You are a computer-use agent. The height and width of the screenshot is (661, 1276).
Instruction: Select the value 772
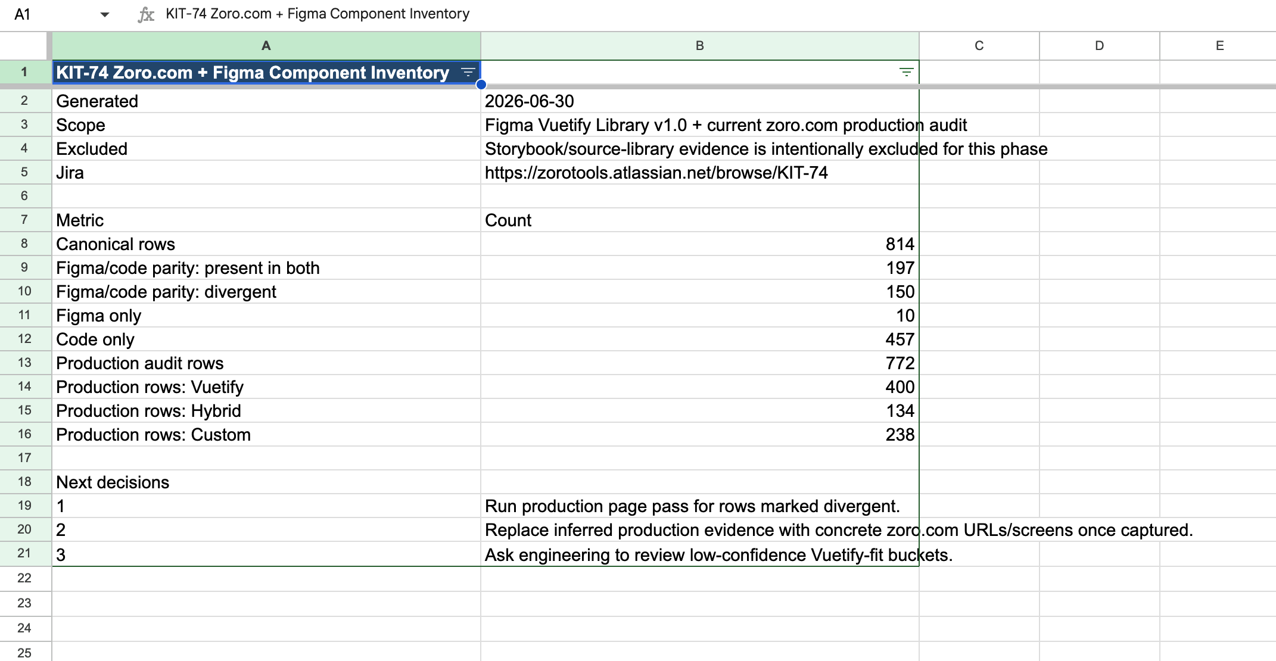699,363
